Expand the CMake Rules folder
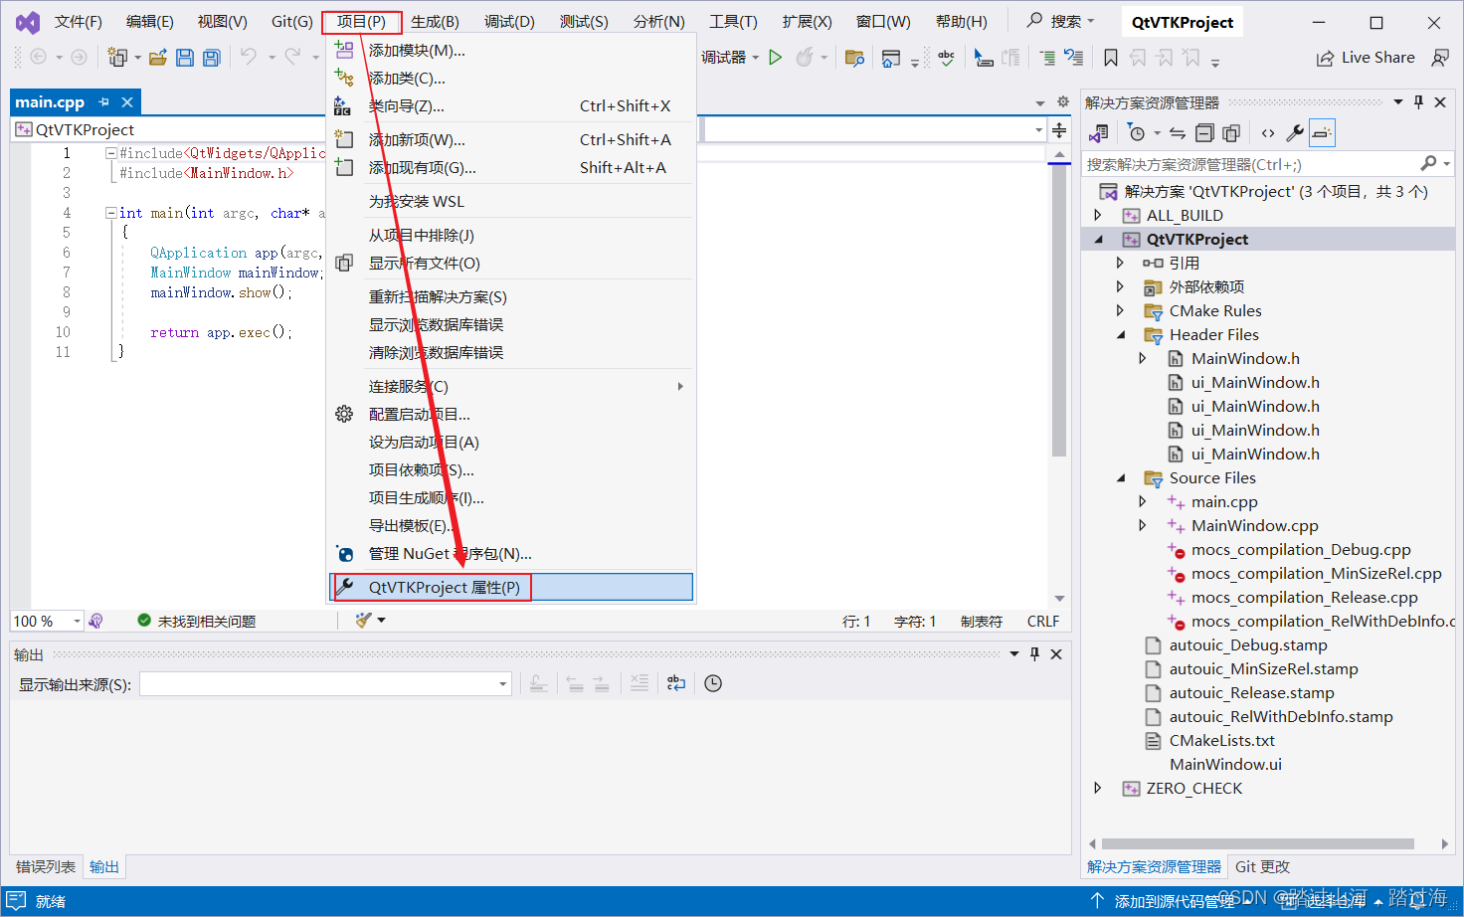Screen dimensions: 1464x917 (1120, 311)
